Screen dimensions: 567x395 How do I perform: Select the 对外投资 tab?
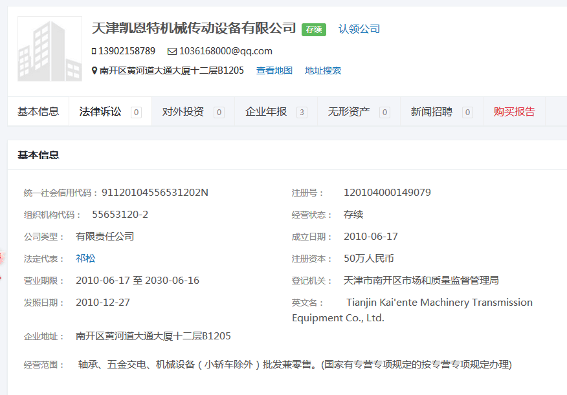pos(183,111)
